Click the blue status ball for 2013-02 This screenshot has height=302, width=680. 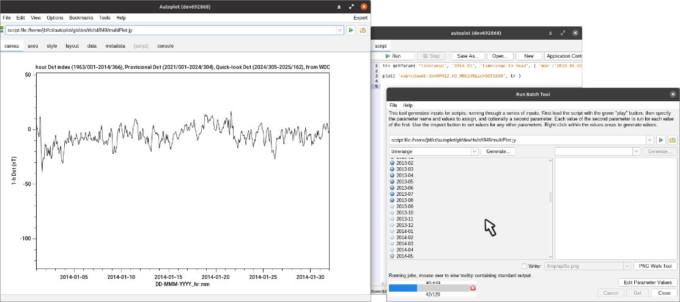[393, 163]
